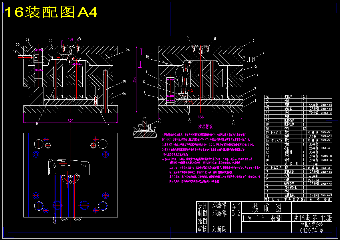Click the large "装配图" name in the title block
Screen dimensions: 340x240
pos(267,208)
